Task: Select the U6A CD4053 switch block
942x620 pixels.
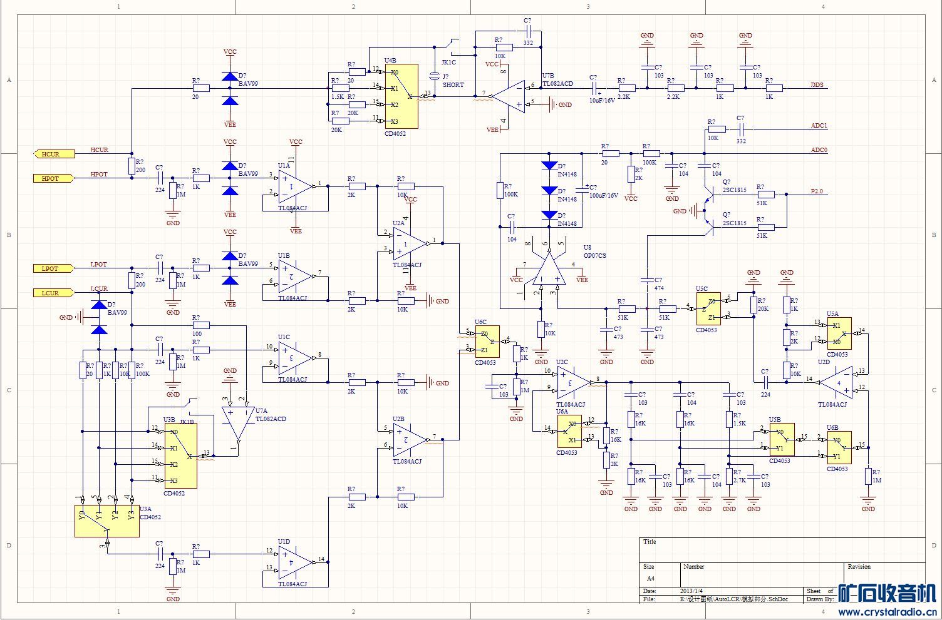Action: coord(569,431)
